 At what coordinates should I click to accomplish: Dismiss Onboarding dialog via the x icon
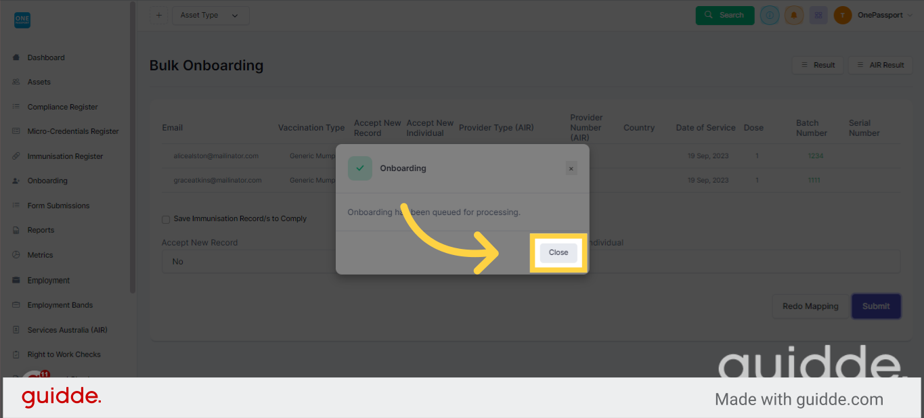(x=571, y=168)
